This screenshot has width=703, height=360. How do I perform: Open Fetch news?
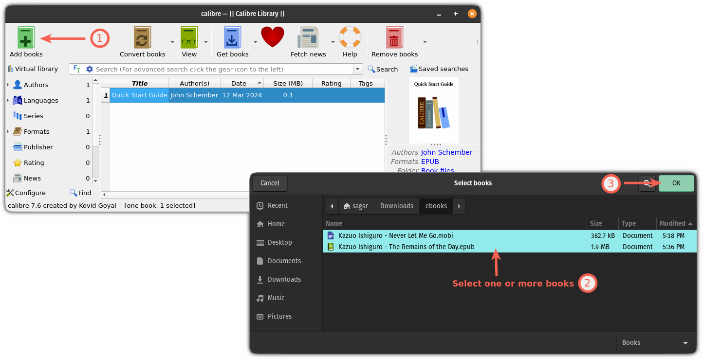pos(308,37)
